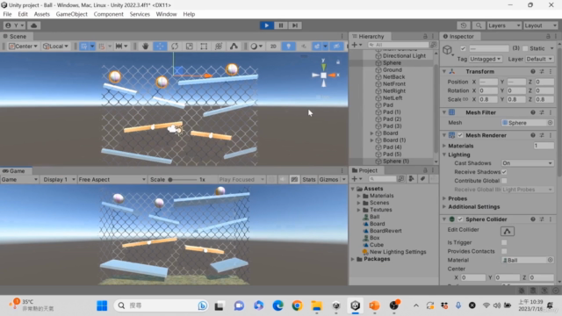Adjust the Game view Scale slider
The height and width of the screenshot is (316, 562).
[183, 179]
